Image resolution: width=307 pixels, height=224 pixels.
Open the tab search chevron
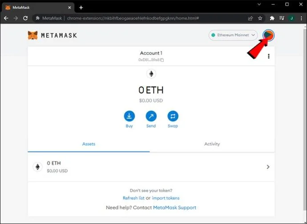click(259, 4)
